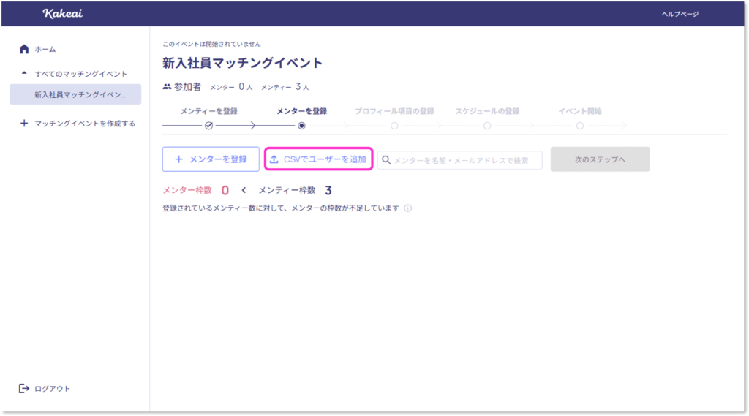Select the active メンターを登録 step circle
Viewport: 749px width, 416px height.
[x=301, y=126]
